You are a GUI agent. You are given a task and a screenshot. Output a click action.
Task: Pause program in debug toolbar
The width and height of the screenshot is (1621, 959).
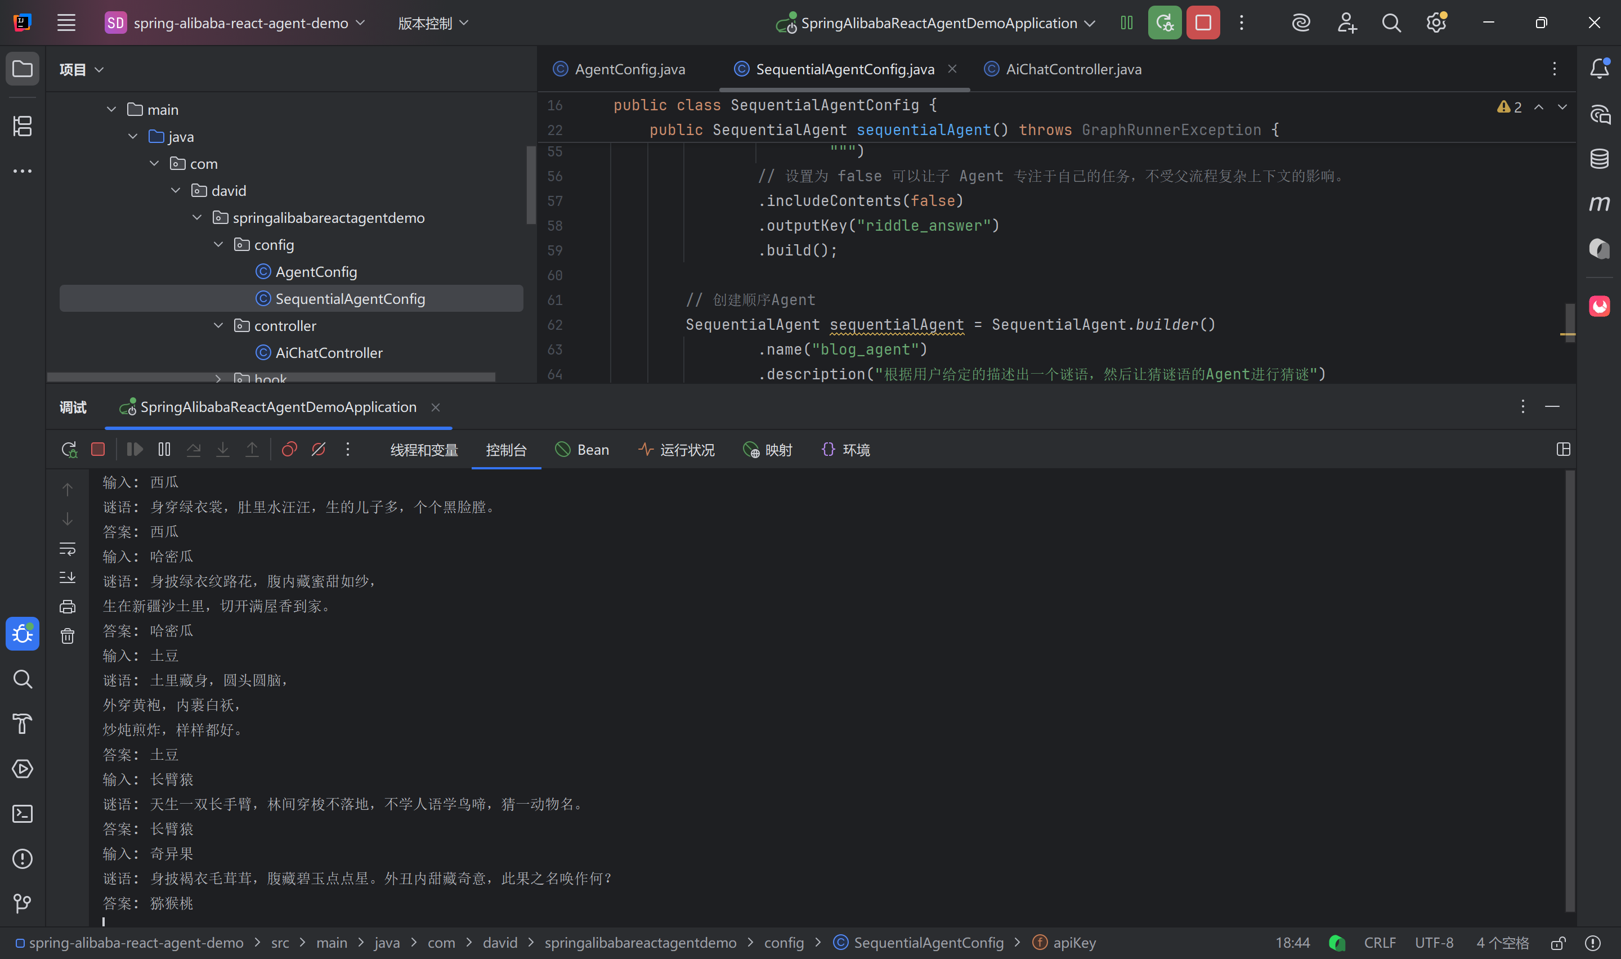click(x=164, y=449)
